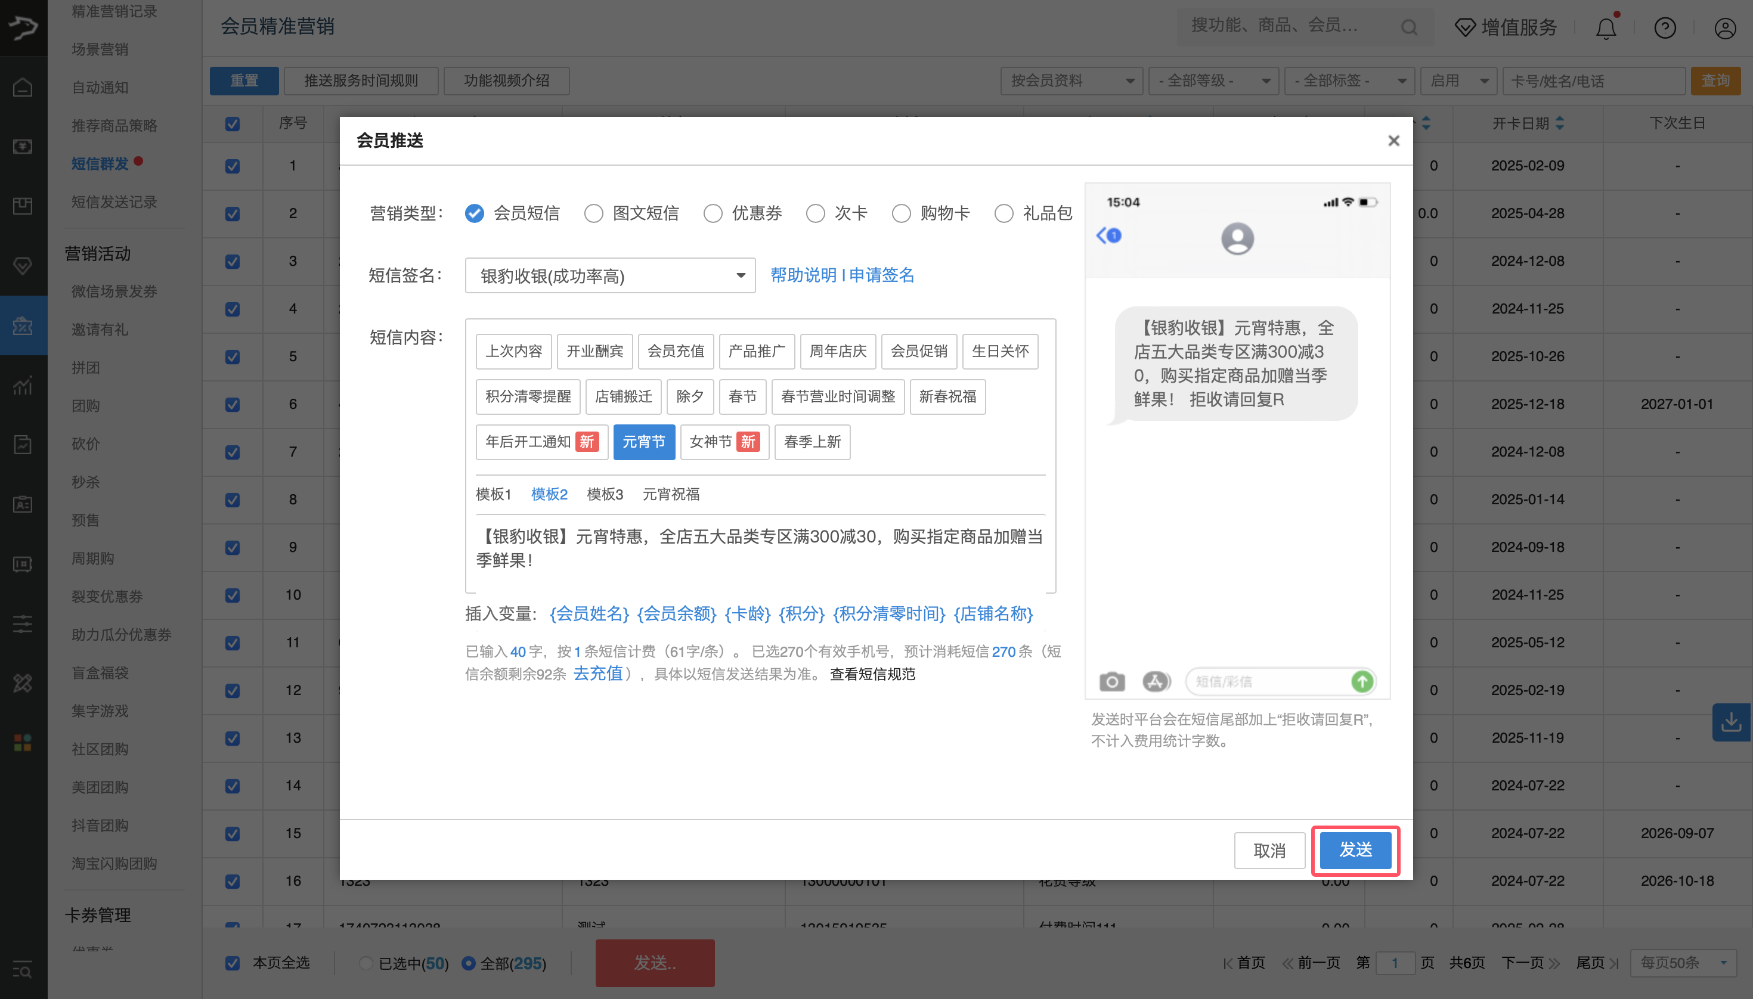Switch to the 模板3 template tab
1753x999 pixels.
(603, 494)
